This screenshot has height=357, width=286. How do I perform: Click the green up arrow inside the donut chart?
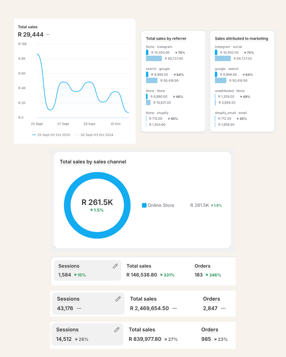[x=91, y=210]
